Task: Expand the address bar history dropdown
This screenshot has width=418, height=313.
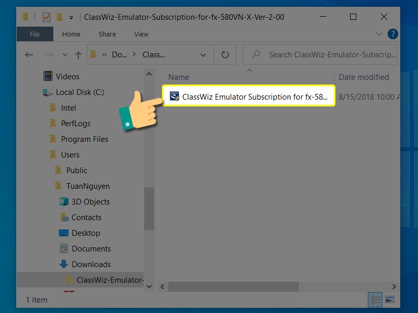Action: (203, 55)
